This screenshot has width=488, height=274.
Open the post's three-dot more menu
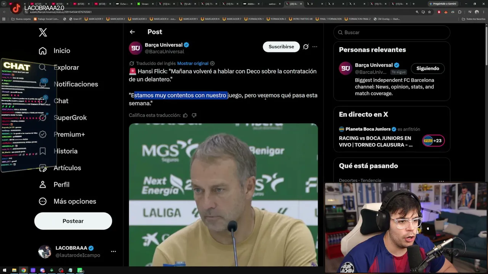(x=315, y=47)
